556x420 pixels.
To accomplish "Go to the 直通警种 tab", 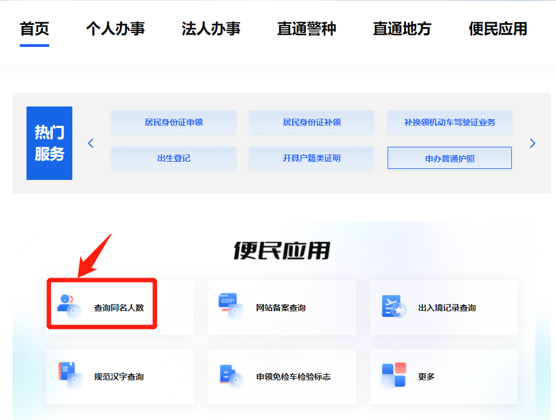I will (x=306, y=29).
